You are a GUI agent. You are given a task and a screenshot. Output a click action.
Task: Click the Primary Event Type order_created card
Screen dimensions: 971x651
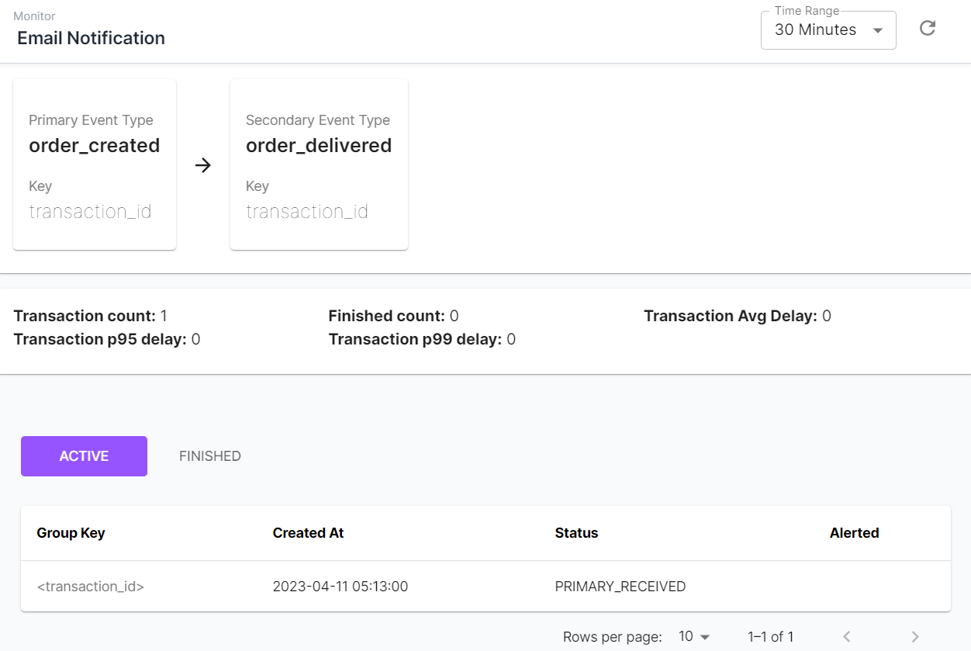(95, 164)
